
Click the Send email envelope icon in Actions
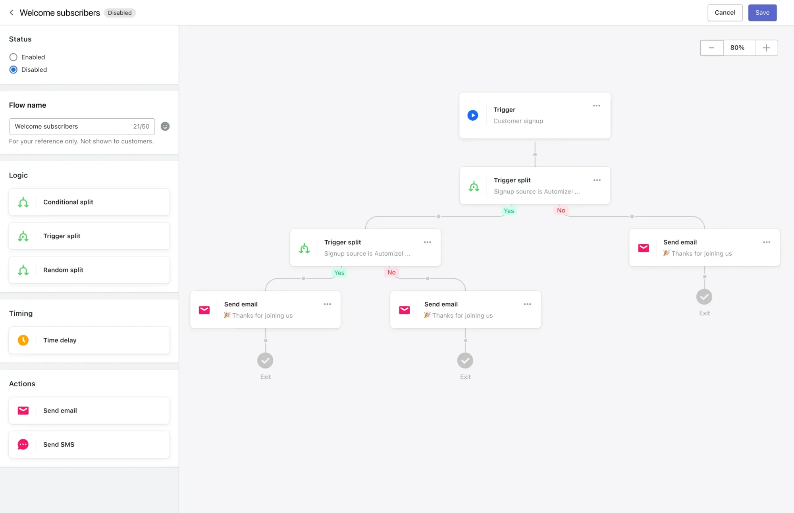23,411
